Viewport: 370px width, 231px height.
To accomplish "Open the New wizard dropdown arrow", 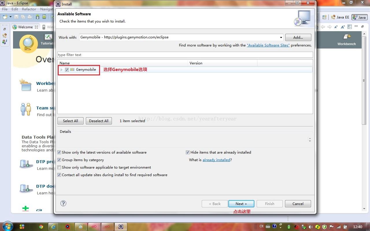I will [10, 17].
